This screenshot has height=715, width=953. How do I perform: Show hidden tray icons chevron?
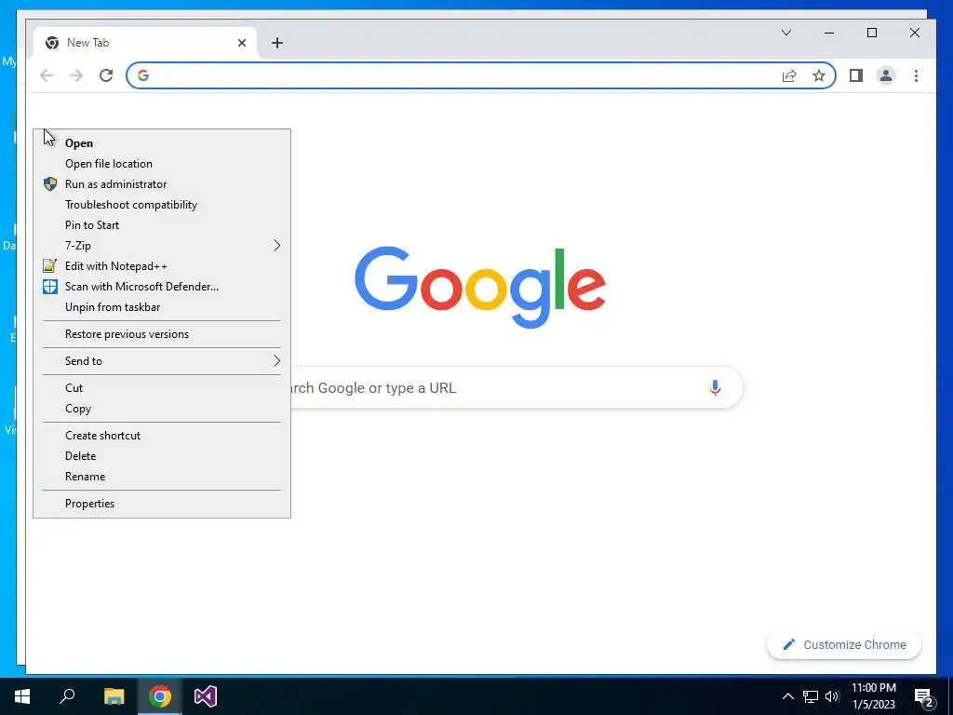pyautogui.click(x=787, y=696)
